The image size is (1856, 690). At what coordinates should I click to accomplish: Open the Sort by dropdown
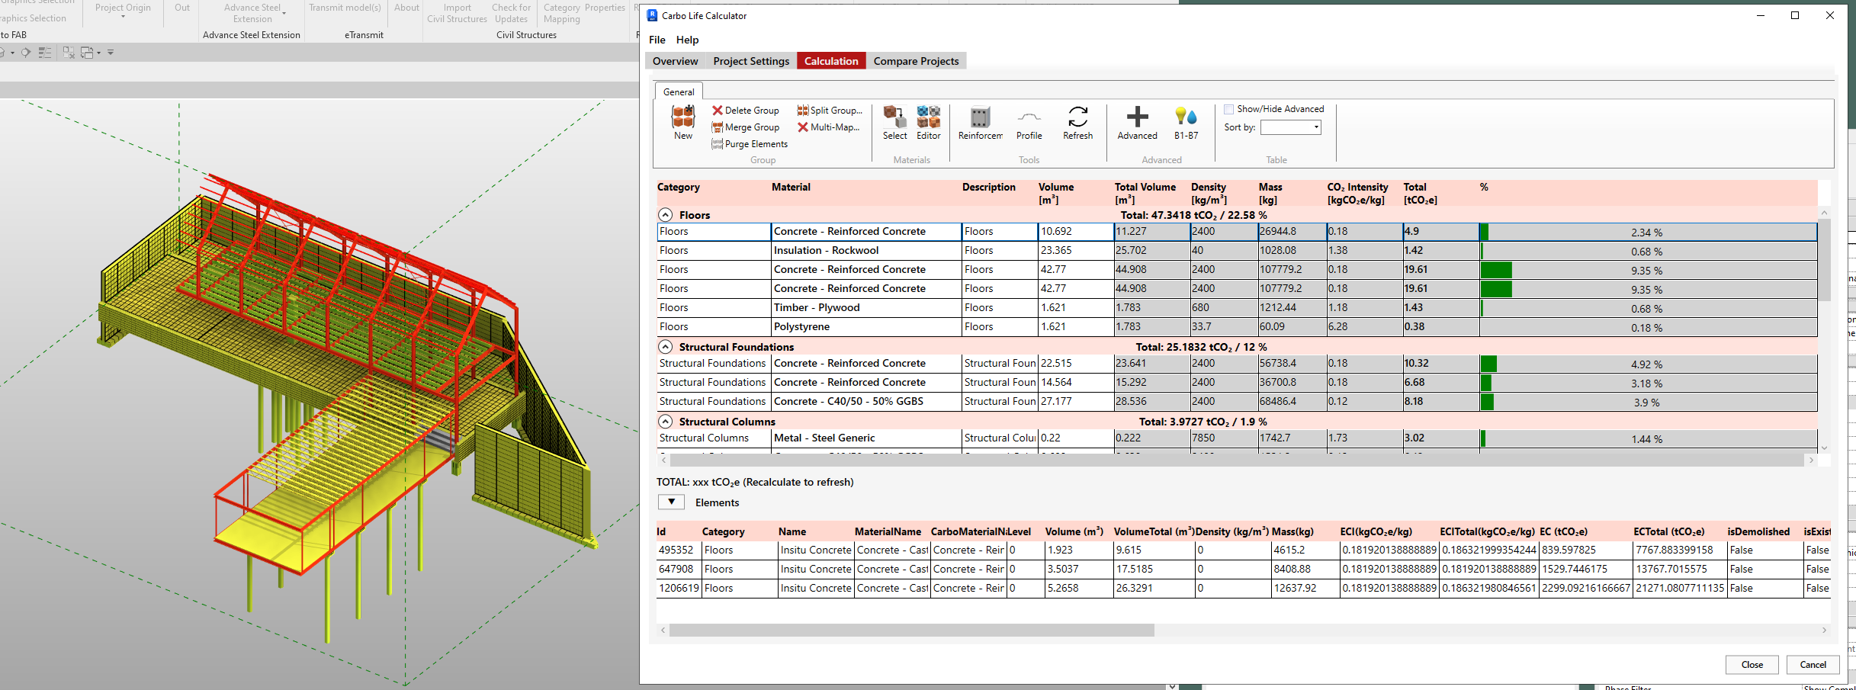coord(1290,127)
